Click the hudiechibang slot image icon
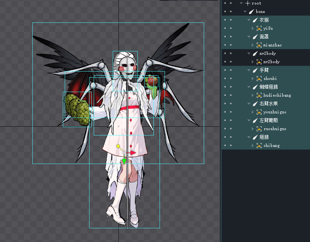The width and height of the screenshot is (310, 242). click(259, 95)
